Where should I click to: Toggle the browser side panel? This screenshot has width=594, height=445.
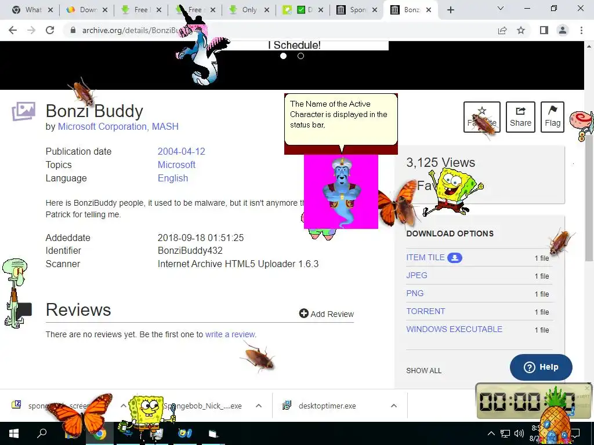point(544,30)
